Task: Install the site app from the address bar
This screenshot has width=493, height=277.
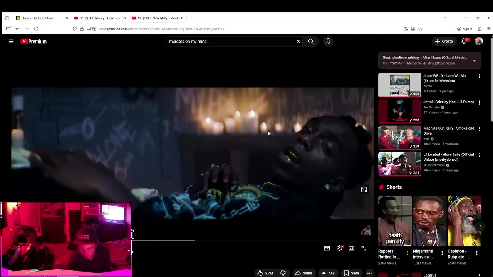Action: point(413,29)
